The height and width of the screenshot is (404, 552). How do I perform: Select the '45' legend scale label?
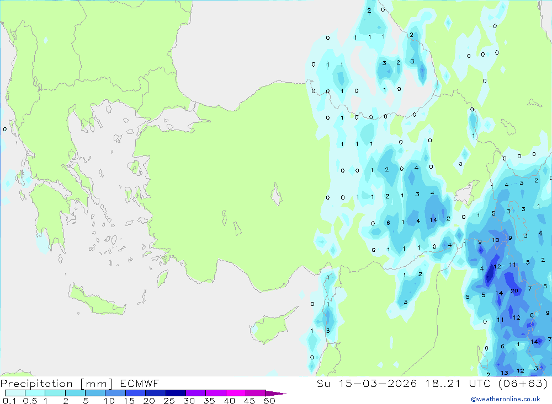[x=250, y=401]
